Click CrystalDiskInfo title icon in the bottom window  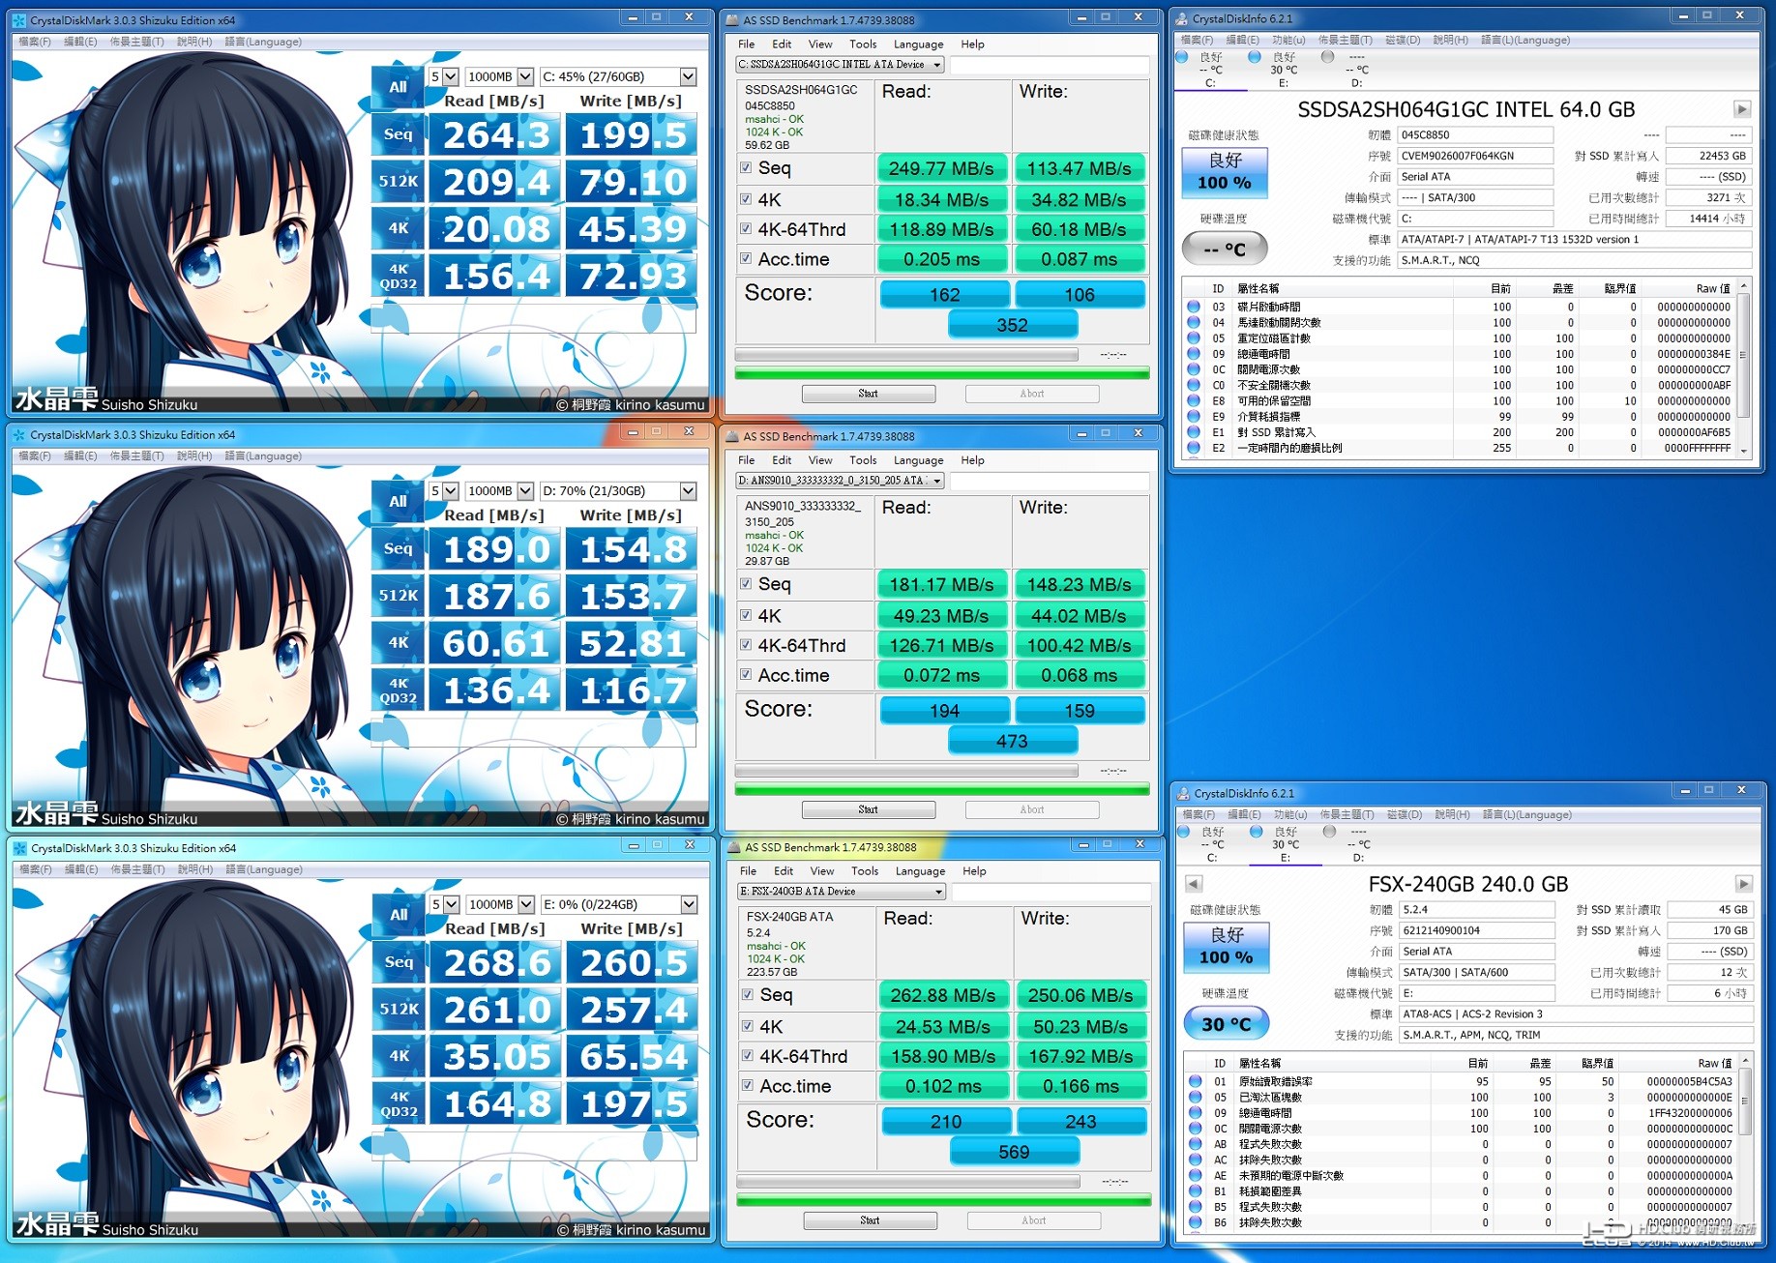(x=1183, y=793)
